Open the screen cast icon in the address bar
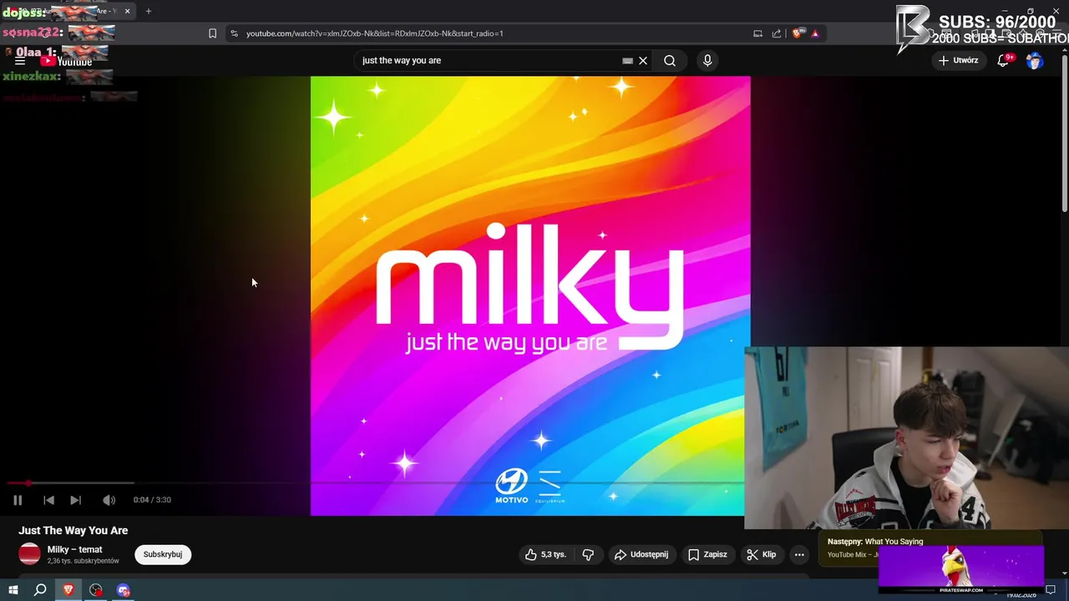1069x601 pixels. 757,33
